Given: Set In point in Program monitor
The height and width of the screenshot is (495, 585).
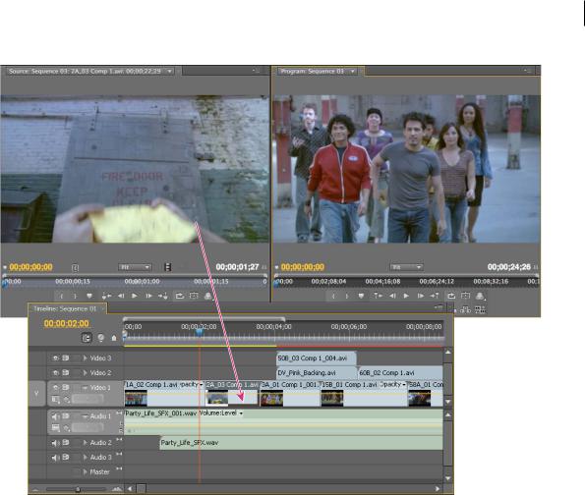Looking at the screenshot, I should (x=332, y=296).
